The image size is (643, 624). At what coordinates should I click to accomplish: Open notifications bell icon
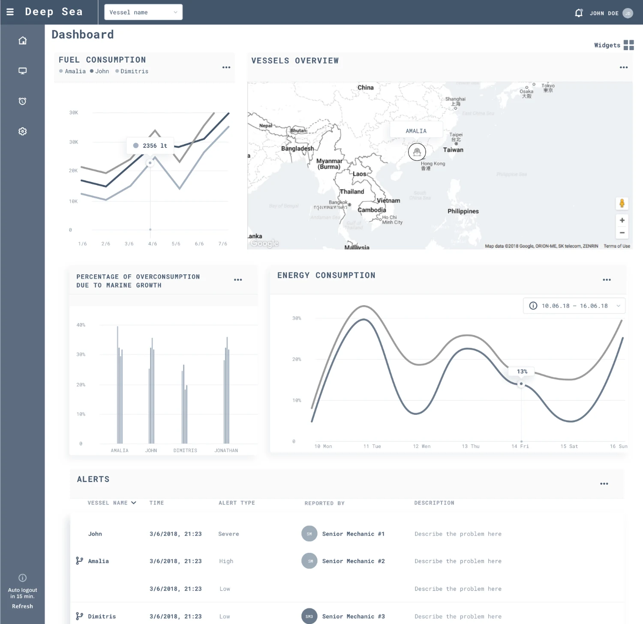[x=579, y=13]
